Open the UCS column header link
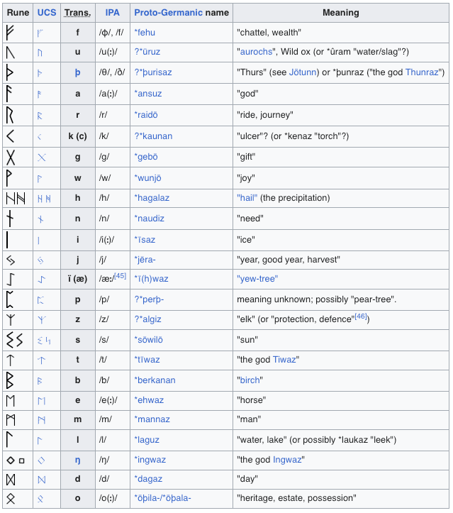The width and height of the screenshot is (453, 513). [x=46, y=13]
